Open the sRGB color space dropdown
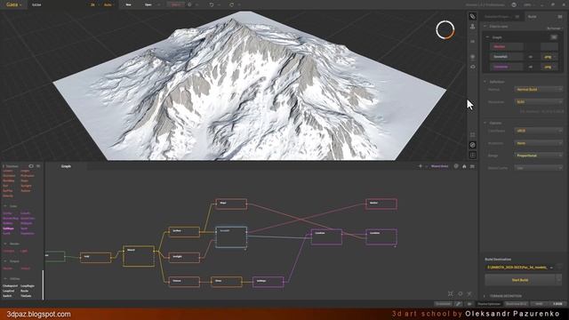569x320 pixels. 539,131
